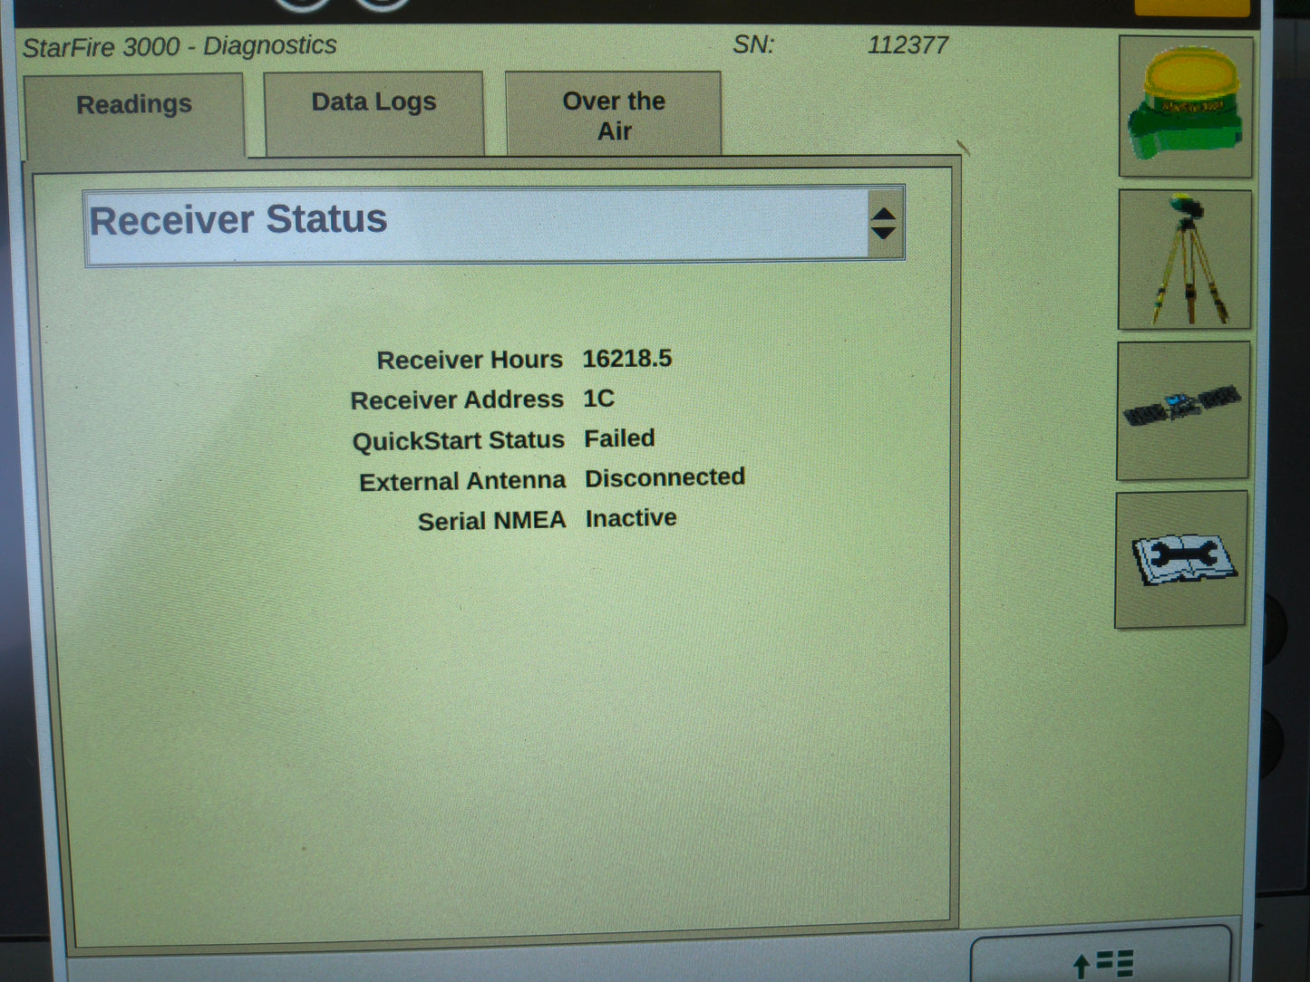This screenshot has width=1310, height=982.
Task: Click the Receiver Address label
Action: [457, 400]
